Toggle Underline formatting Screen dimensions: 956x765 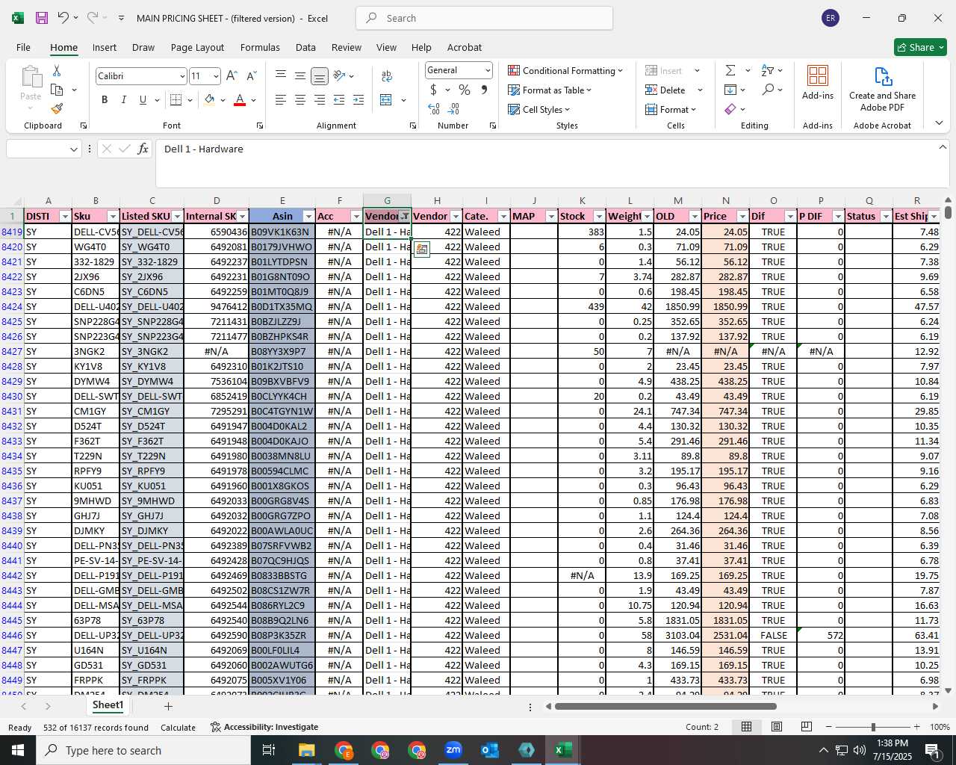[x=143, y=99]
